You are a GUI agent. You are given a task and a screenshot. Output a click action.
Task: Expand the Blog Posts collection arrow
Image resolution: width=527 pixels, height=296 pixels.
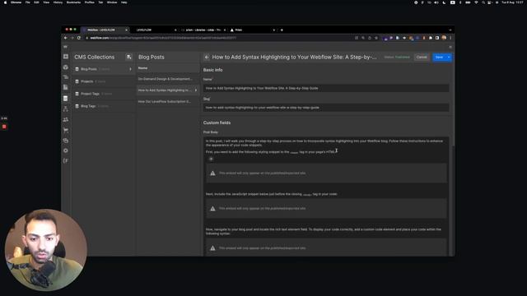[130, 69]
